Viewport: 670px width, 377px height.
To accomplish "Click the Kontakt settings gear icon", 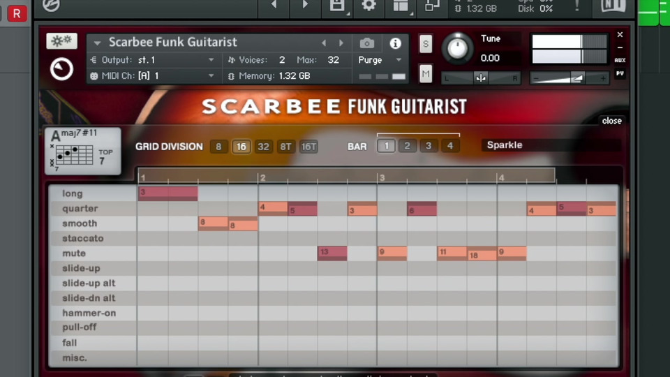I will pos(368,5).
